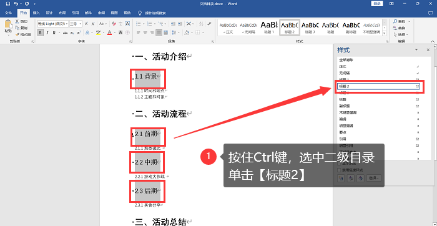Viewport: 437px width, 226px height.
Task: Toggle Underline formatting
Action: pyautogui.click(x=54, y=32)
